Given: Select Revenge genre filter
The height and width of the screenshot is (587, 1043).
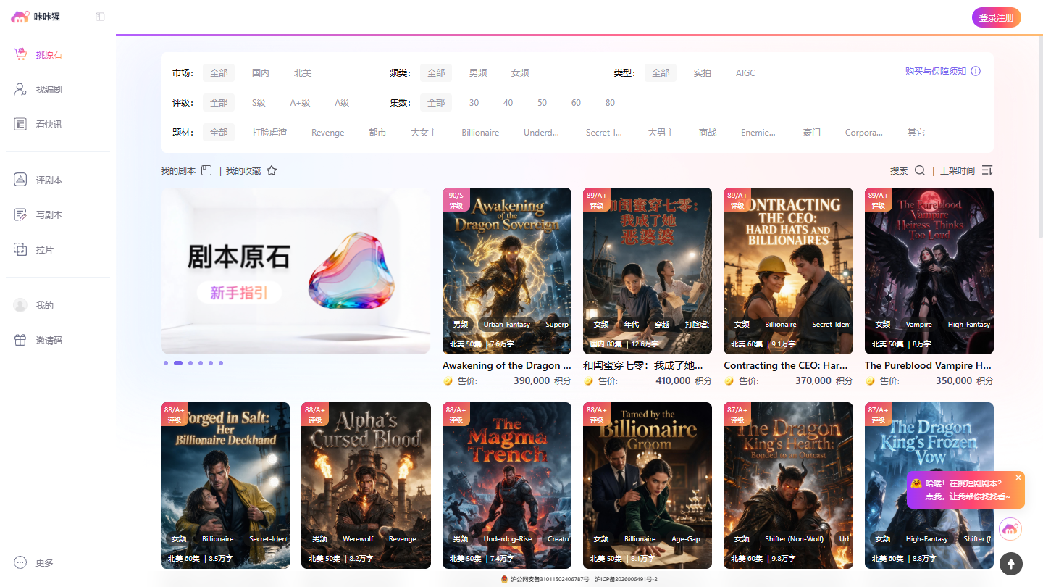Looking at the screenshot, I should [328, 132].
